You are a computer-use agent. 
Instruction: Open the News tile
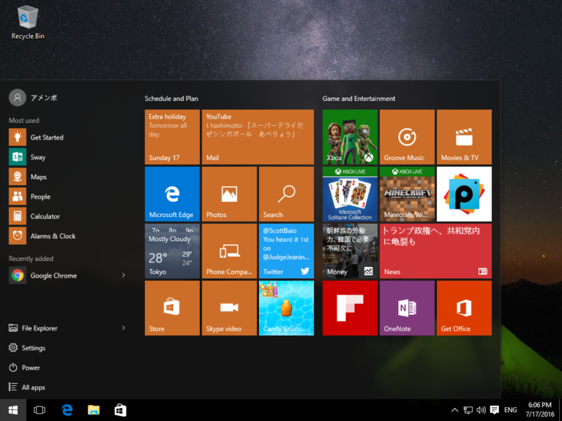click(435, 251)
